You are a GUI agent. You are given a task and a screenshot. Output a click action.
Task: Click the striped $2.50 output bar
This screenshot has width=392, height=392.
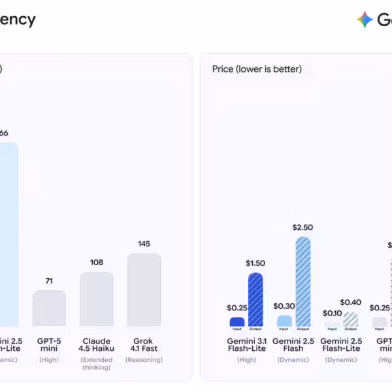[303, 282]
